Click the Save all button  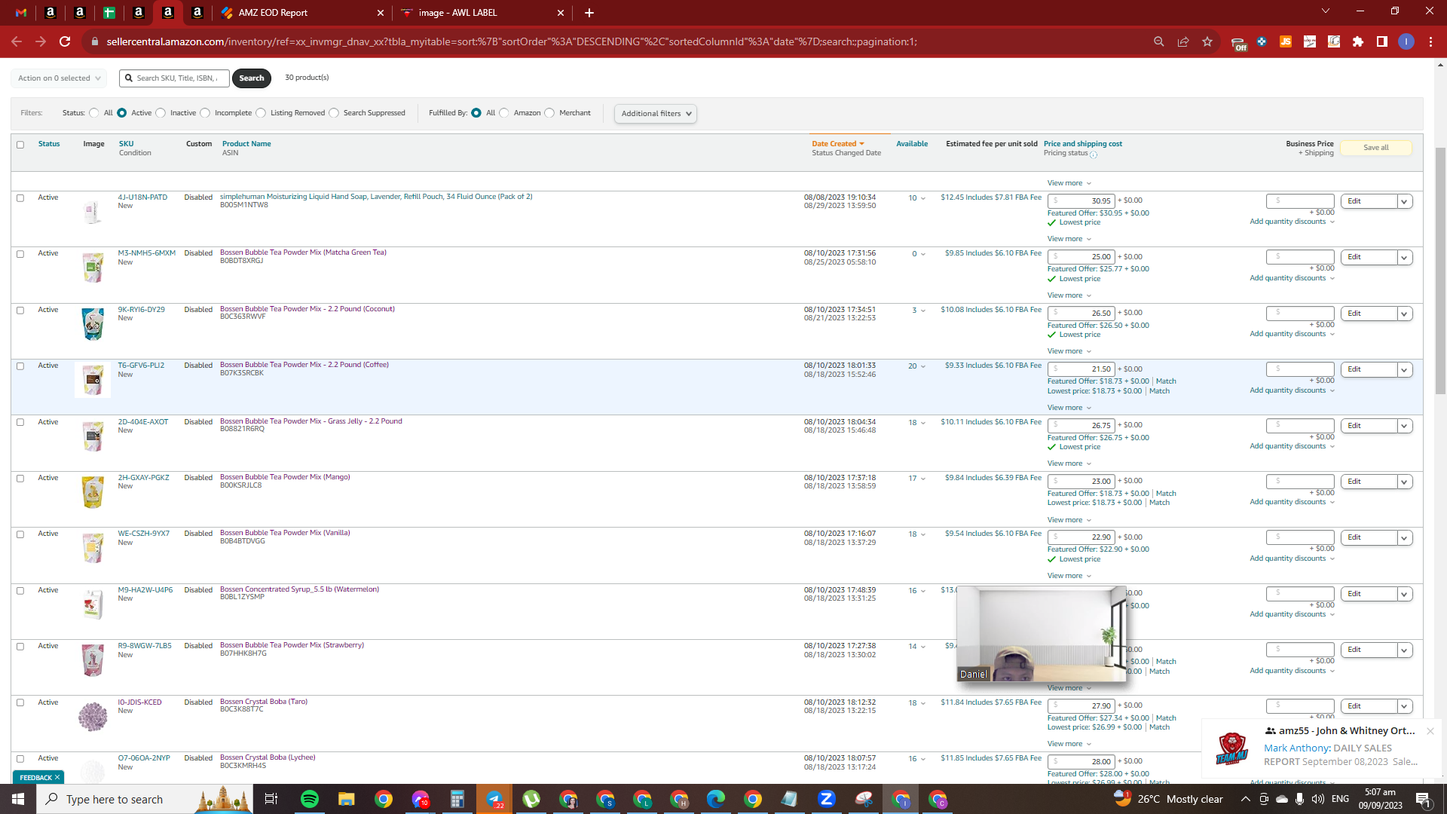1376,148
